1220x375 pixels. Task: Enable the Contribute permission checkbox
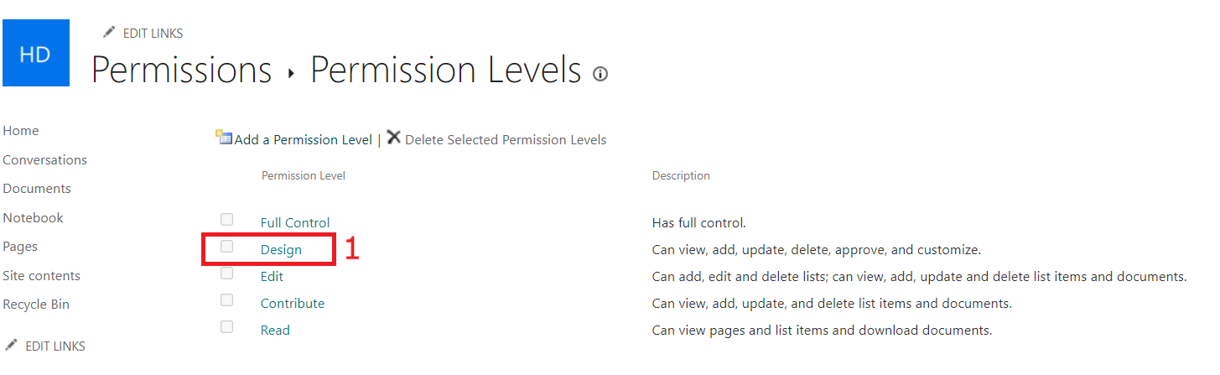(x=226, y=300)
